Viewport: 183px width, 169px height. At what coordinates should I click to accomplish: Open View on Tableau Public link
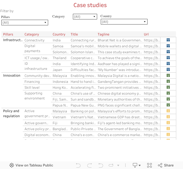31,165
